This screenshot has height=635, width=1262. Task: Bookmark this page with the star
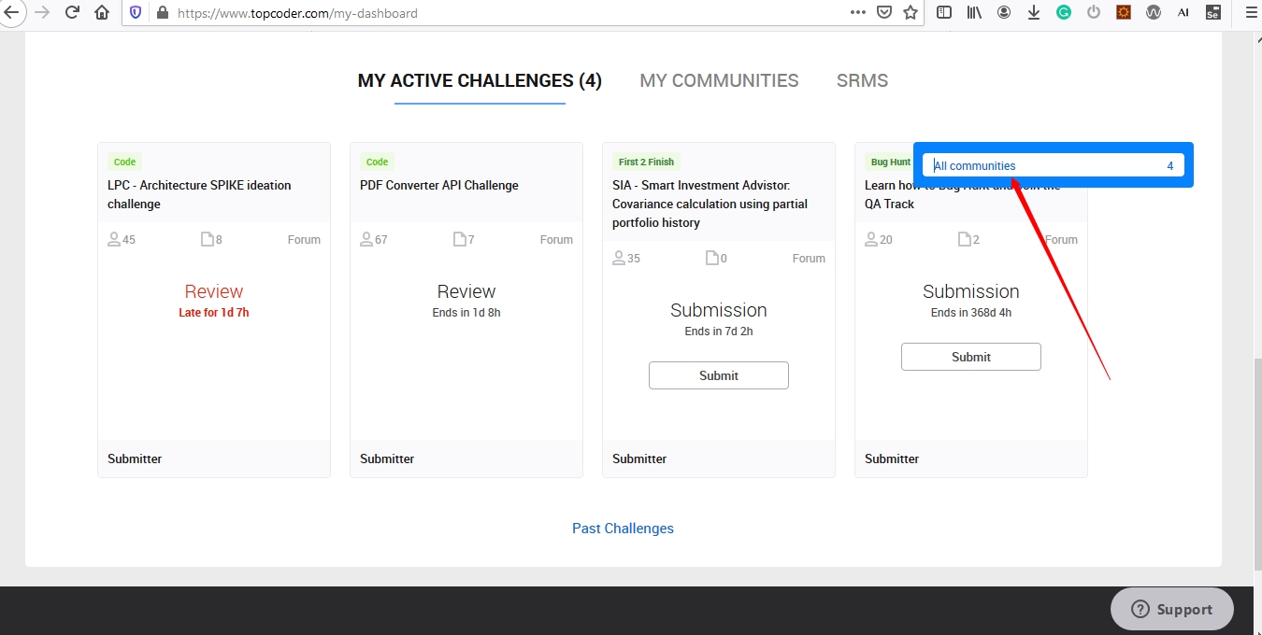[x=911, y=13]
